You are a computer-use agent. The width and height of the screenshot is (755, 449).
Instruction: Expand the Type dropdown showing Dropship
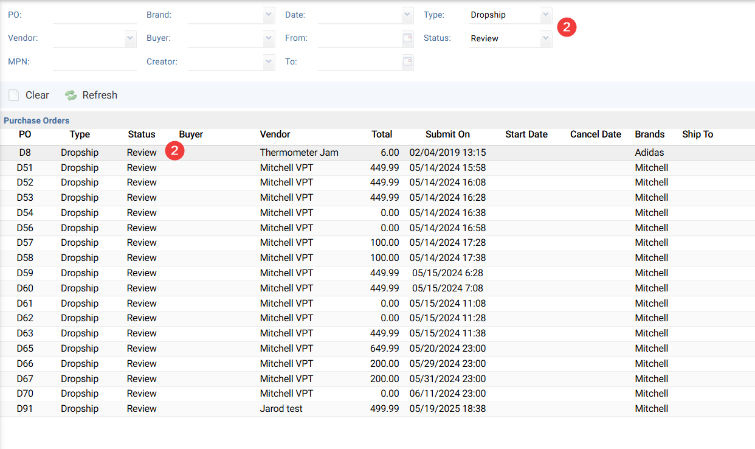click(x=546, y=15)
